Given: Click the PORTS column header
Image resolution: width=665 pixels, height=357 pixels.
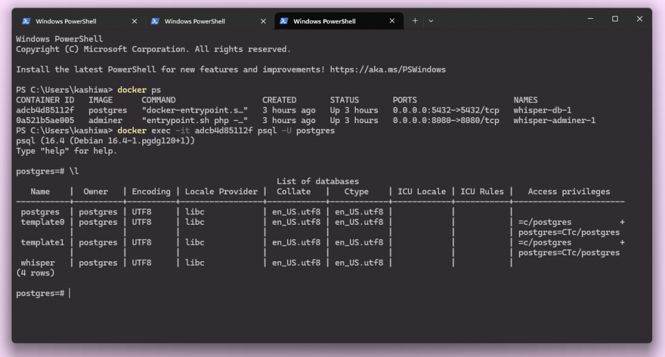Looking at the screenshot, I should 405,100.
